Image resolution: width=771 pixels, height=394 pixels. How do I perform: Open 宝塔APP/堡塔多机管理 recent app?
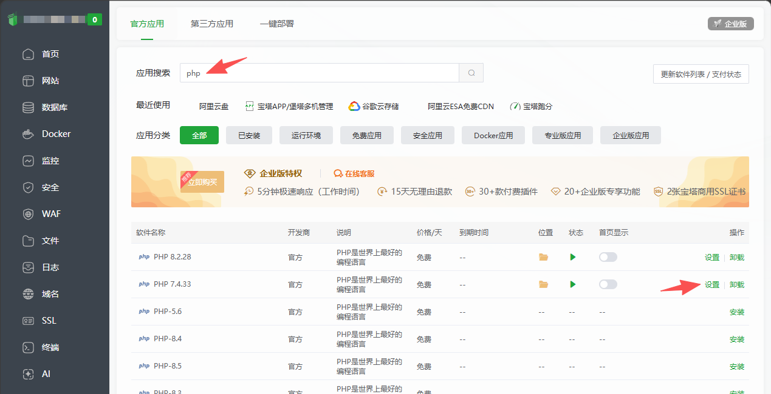tap(289, 106)
